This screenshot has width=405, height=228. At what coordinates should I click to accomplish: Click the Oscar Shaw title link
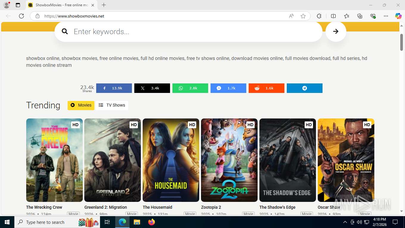click(329, 207)
